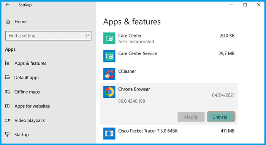Select Cisco Packet Tracer 7.3.0 64Bit entry
The image size is (266, 145).
(x=148, y=131)
